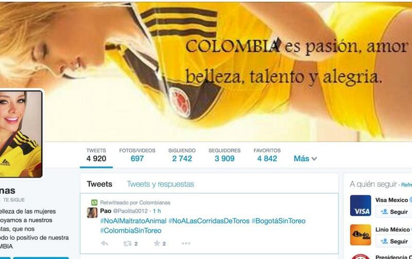
Task: Favorite the tweet with the star icon
Action: pyautogui.click(x=157, y=243)
